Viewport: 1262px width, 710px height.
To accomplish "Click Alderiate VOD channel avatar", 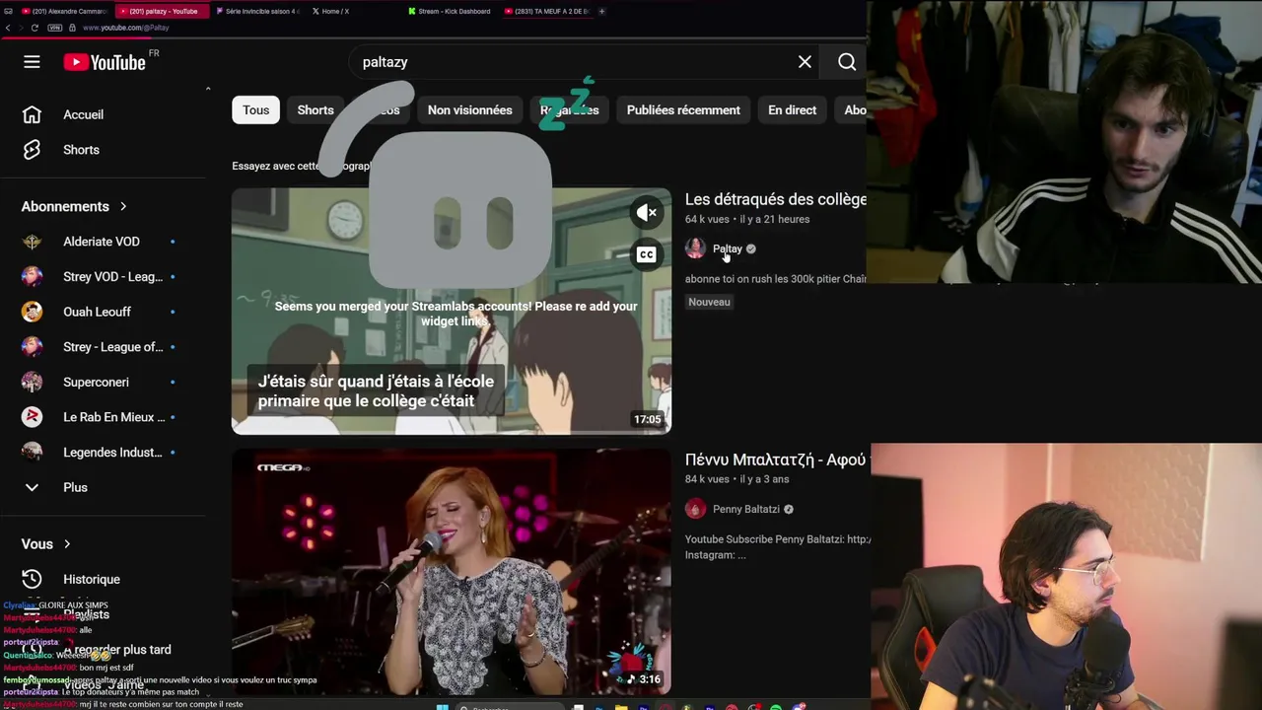I will coord(32,242).
